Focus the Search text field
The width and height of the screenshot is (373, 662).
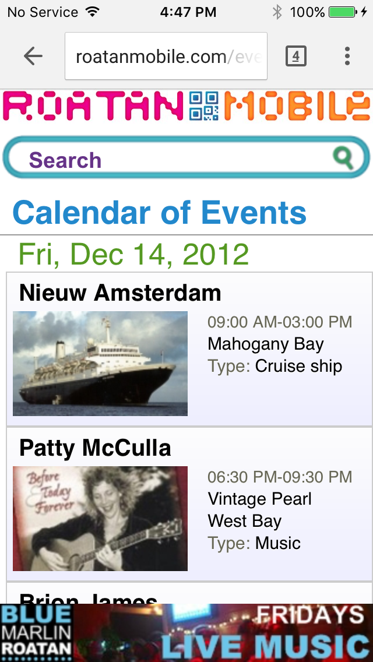coord(175,160)
